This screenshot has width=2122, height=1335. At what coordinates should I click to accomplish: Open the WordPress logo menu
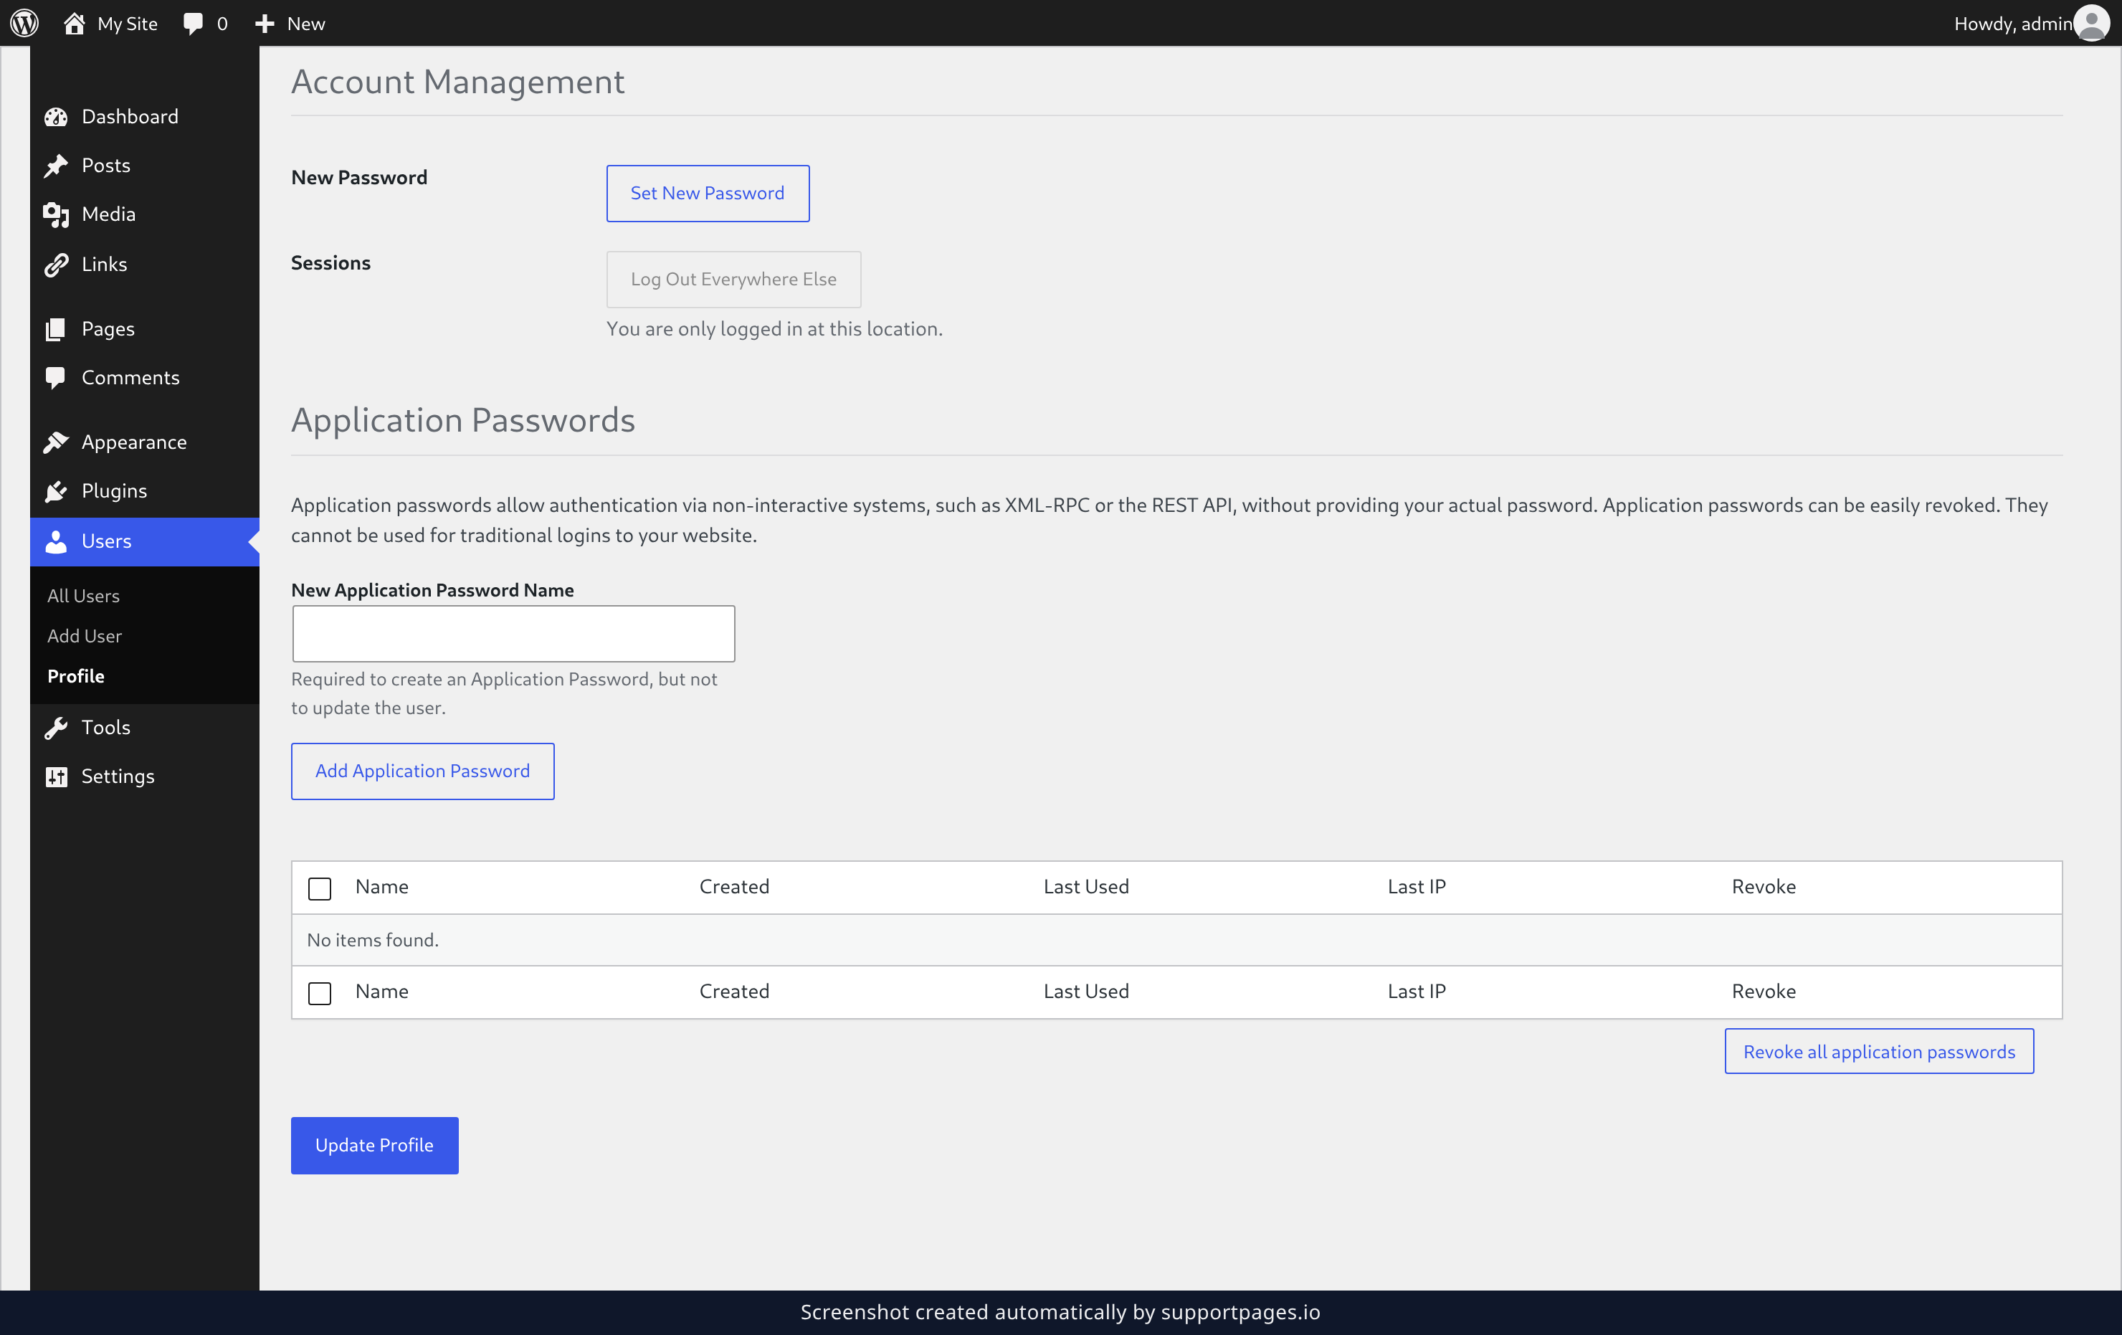click(x=24, y=23)
